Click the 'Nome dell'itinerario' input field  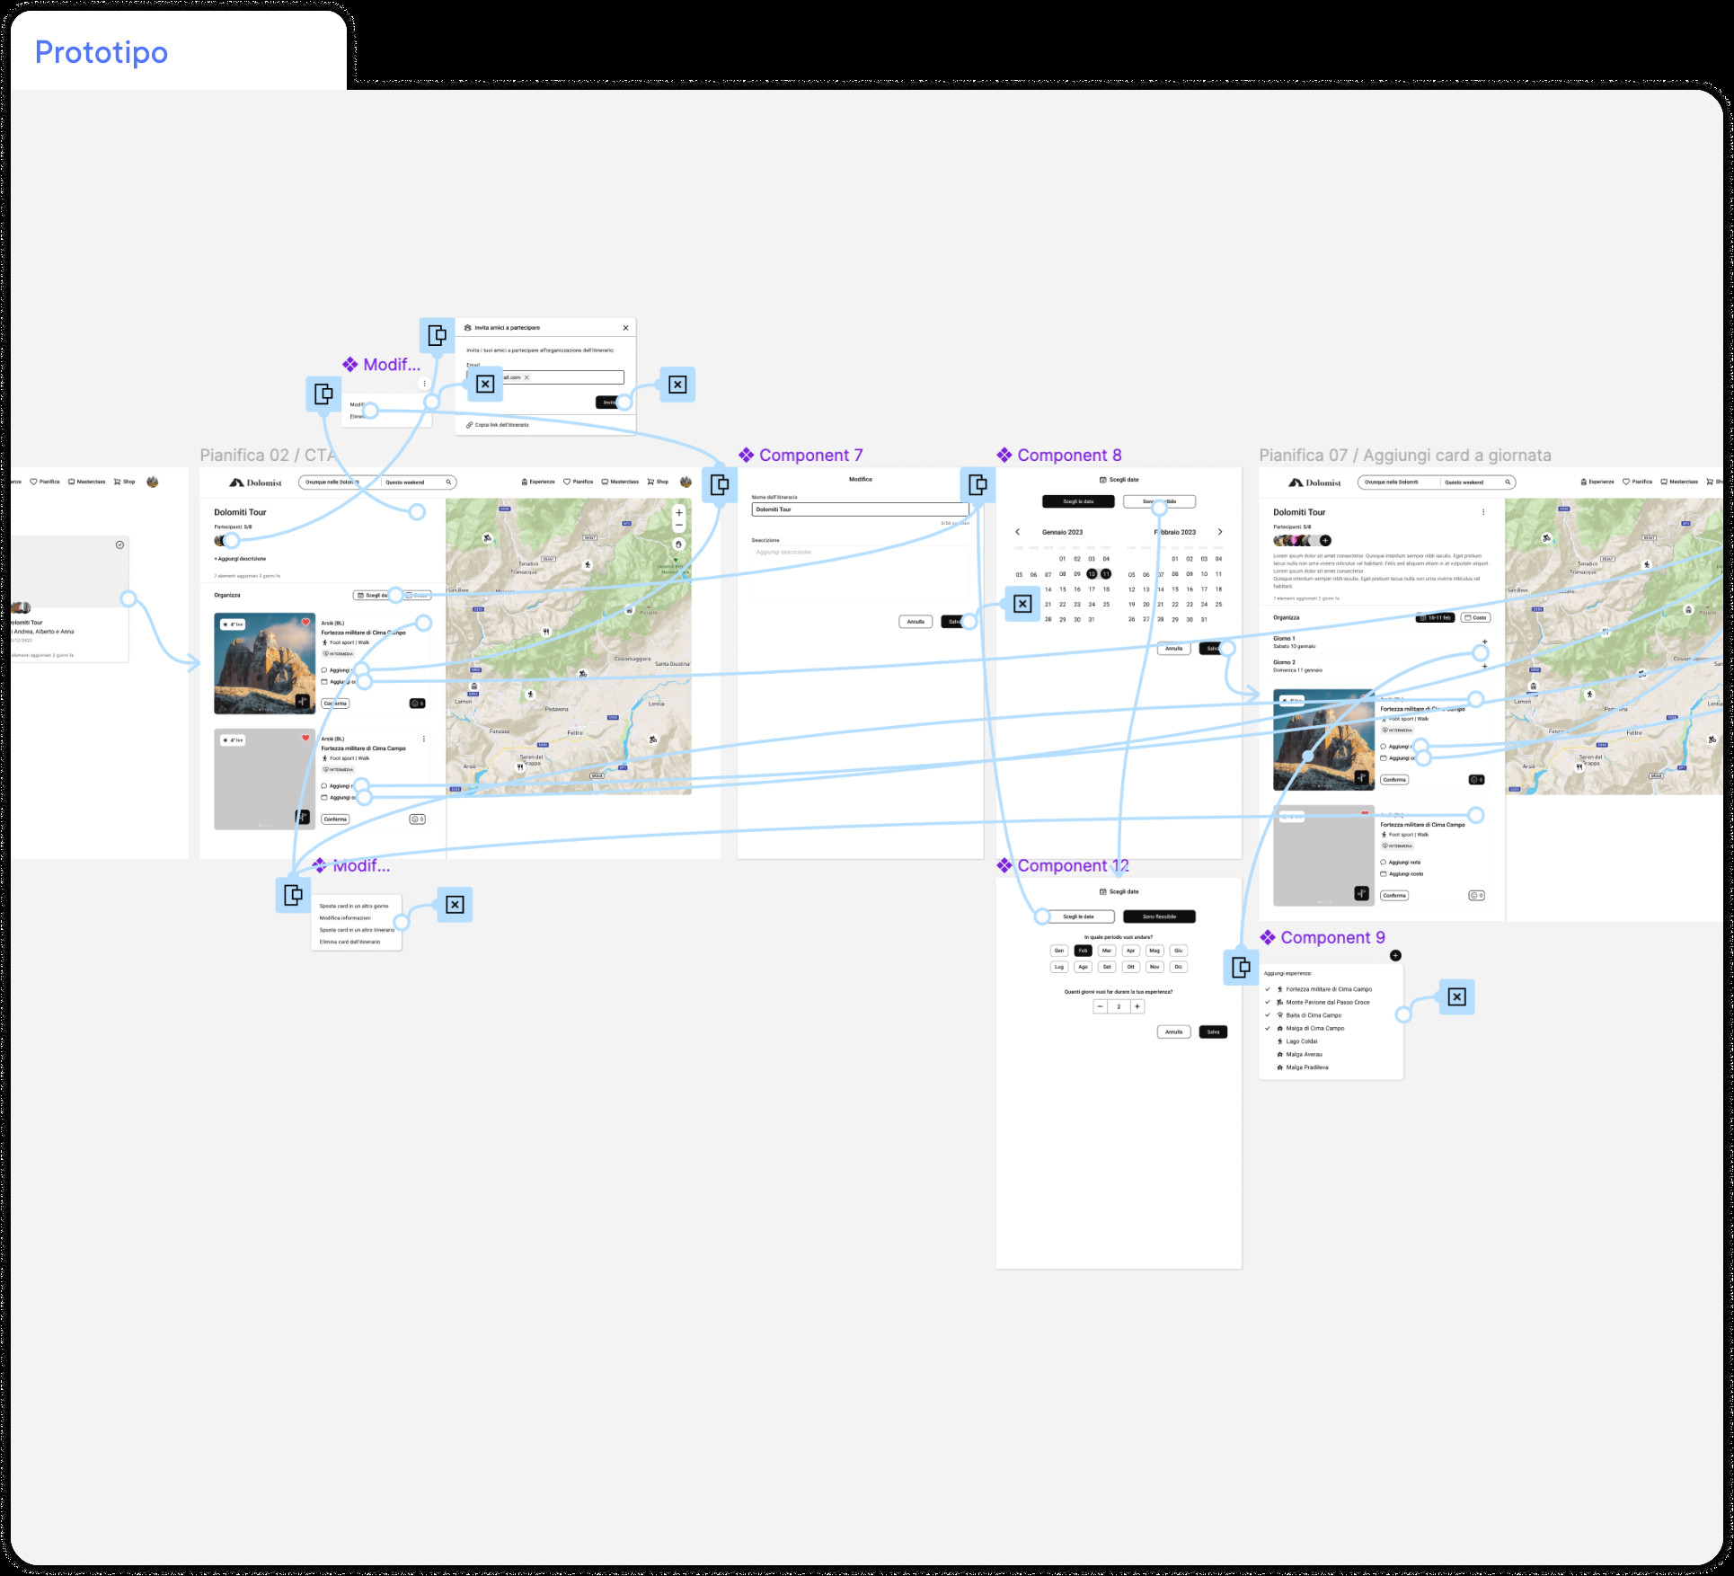click(x=859, y=509)
